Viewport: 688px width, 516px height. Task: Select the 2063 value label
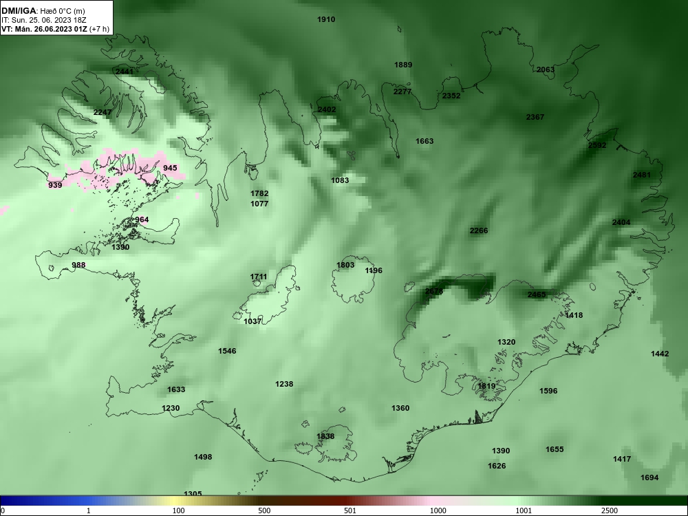point(546,69)
